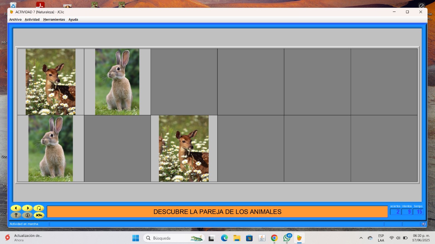Click the yellow JClic logo button

(x=39, y=215)
